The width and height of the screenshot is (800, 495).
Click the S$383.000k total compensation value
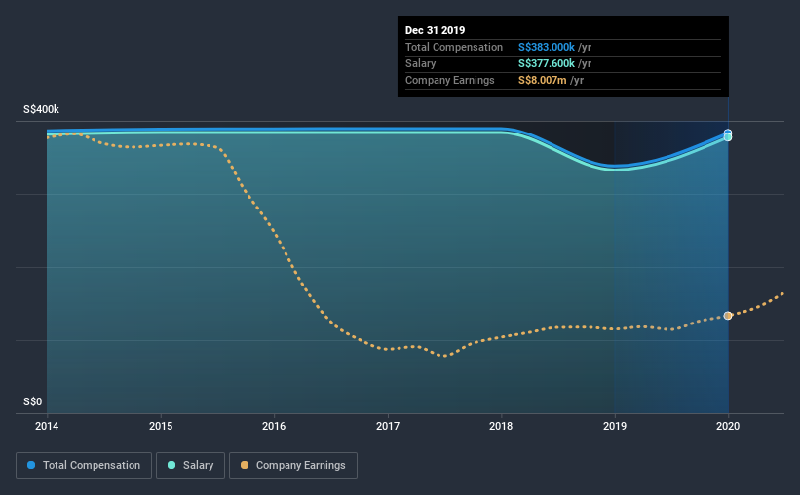pyautogui.click(x=547, y=47)
